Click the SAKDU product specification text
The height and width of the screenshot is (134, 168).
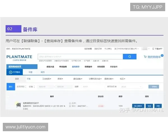(44, 107)
